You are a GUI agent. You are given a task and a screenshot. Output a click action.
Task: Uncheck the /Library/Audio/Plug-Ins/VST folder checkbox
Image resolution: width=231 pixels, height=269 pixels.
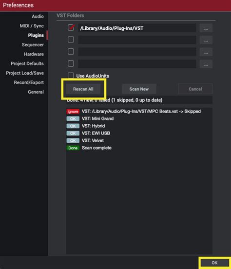click(x=71, y=28)
